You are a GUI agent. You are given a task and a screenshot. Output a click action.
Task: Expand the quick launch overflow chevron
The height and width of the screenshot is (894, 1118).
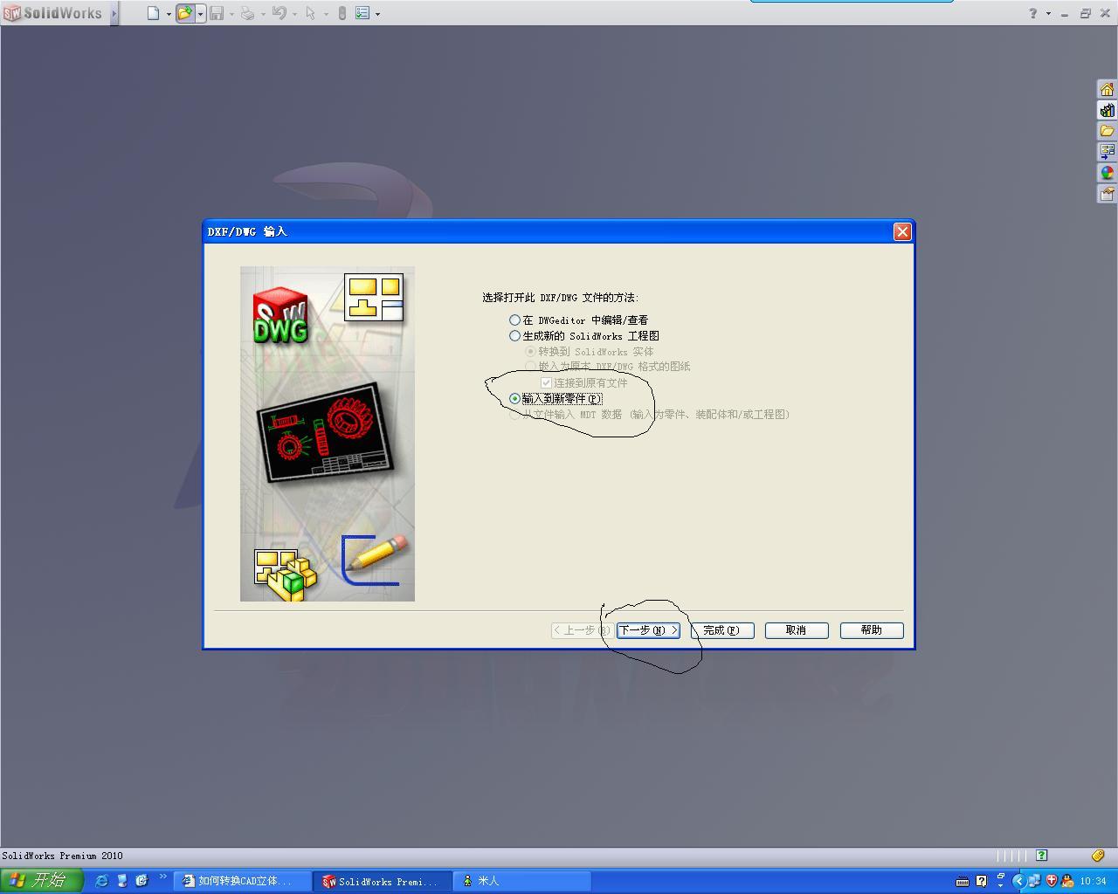point(162,877)
